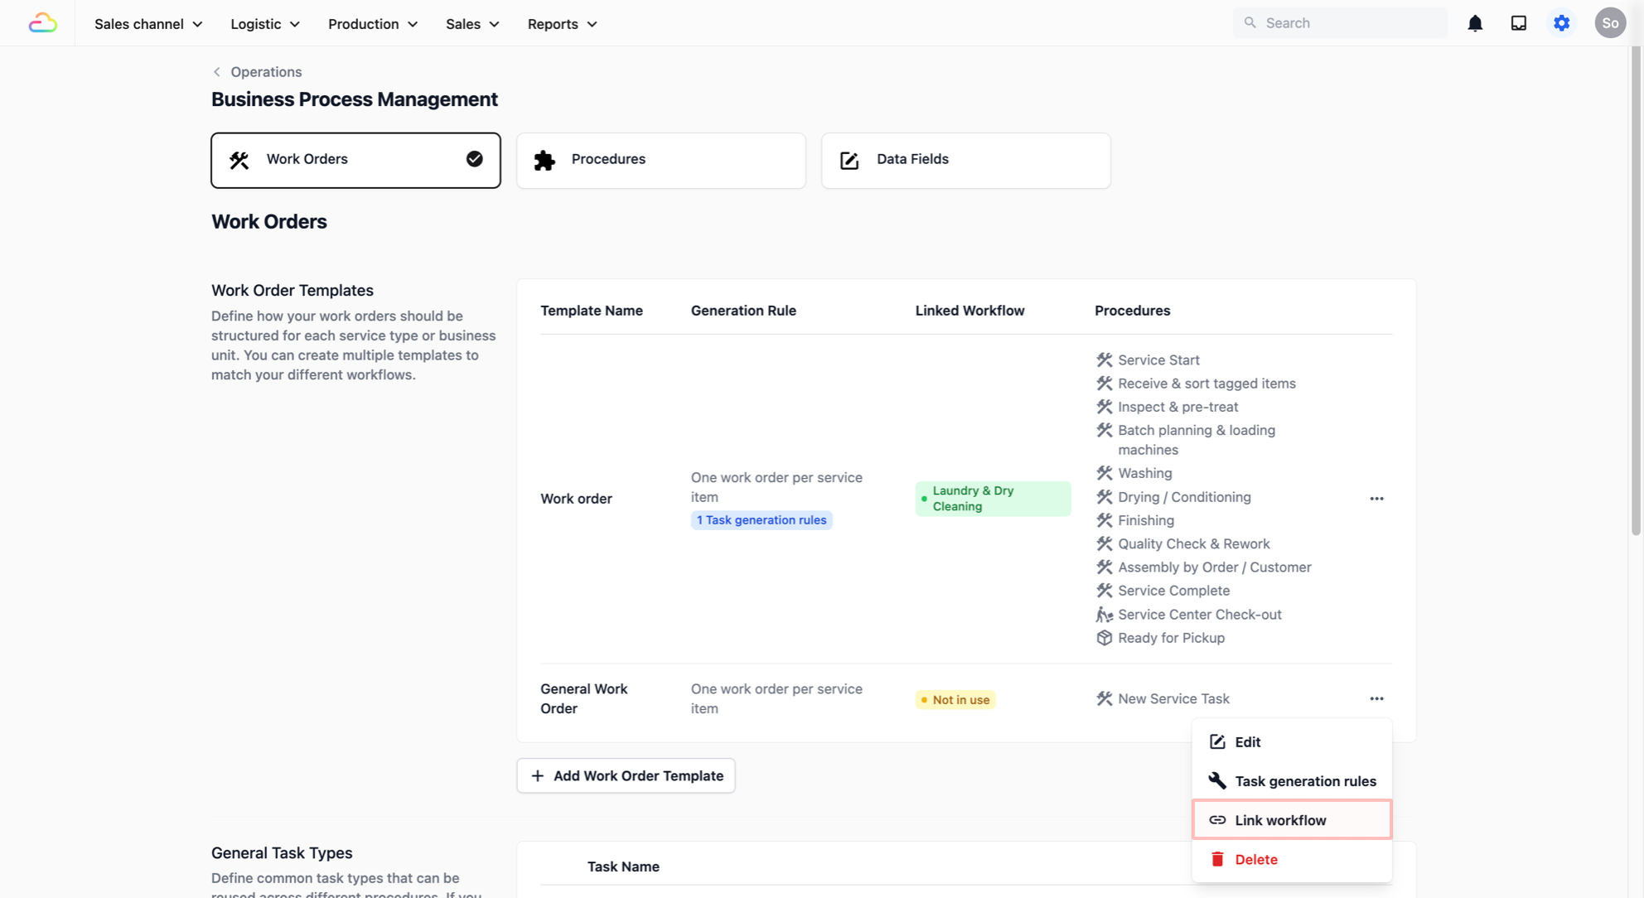The height and width of the screenshot is (898, 1644).
Task: Select the Data Fields card
Action: pos(965,160)
